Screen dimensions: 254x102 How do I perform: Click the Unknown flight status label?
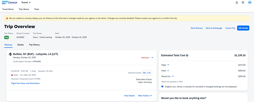coord(145,58)
